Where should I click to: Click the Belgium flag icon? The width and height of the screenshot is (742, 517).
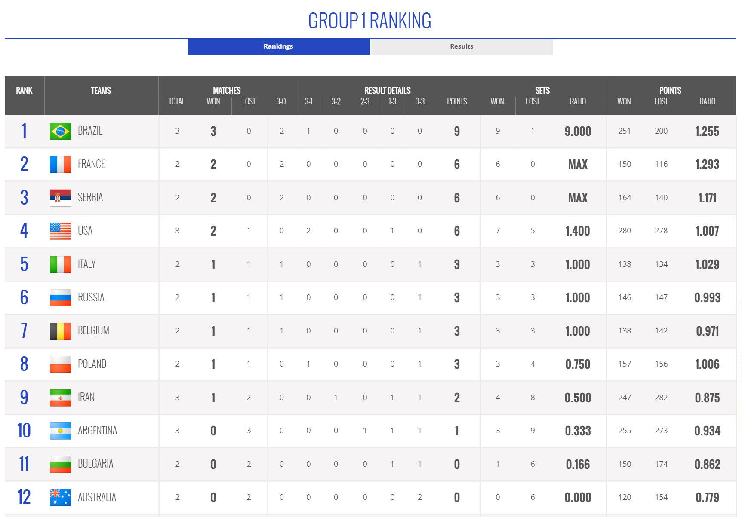tap(60, 331)
